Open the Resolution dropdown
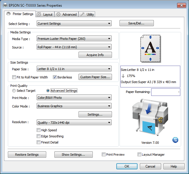The height and width of the screenshot is (174, 189). [74, 123]
